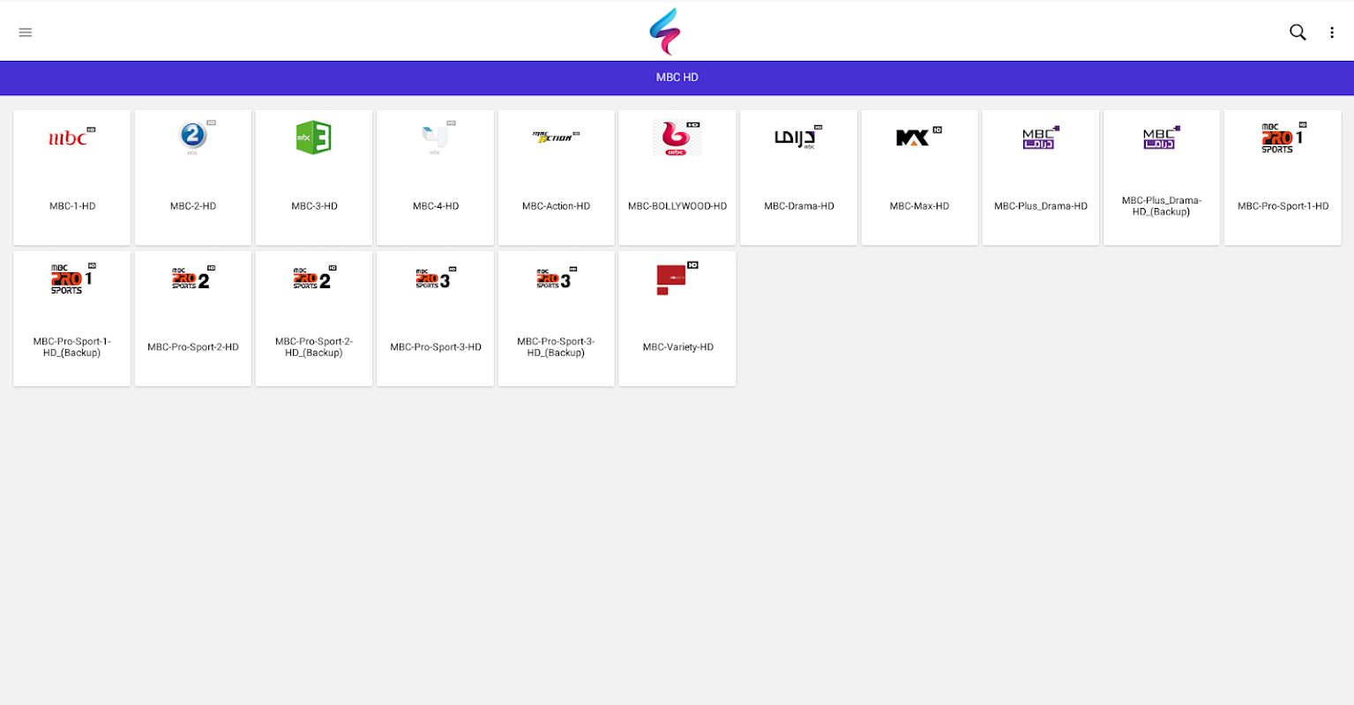This screenshot has width=1354, height=705.
Task: Open the MBC-BOLLYWOOD-HD logo
Action: point(677,137)
